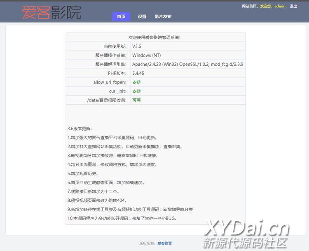Click the 版权所有 footer label

pyautogui.click(x=147, y=243)
